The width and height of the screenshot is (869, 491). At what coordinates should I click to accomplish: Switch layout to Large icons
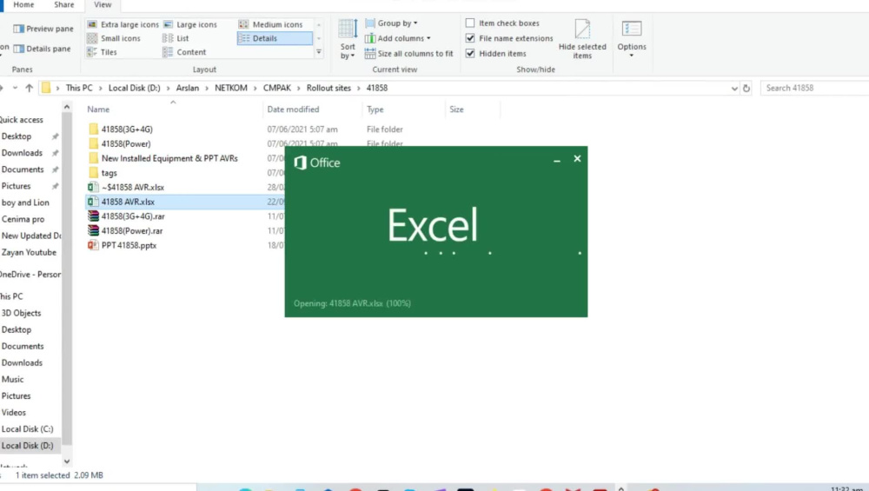(x=190, y=24)
